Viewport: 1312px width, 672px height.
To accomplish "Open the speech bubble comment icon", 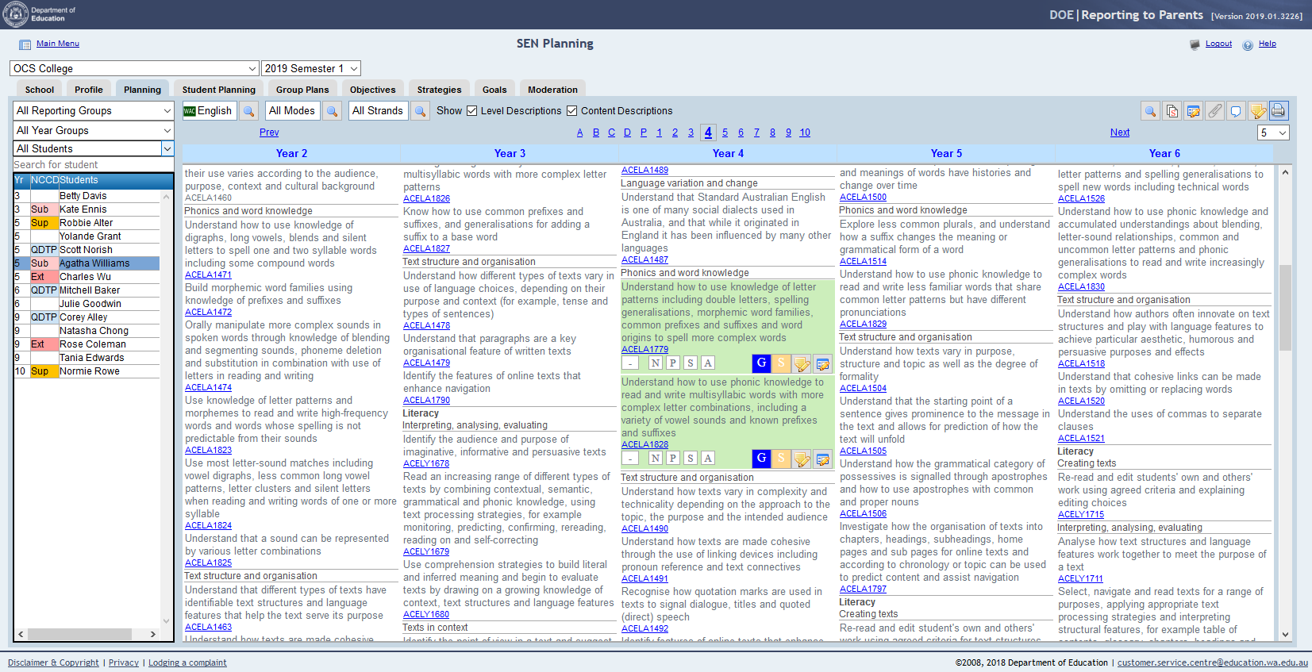I will pos(1236,111).
